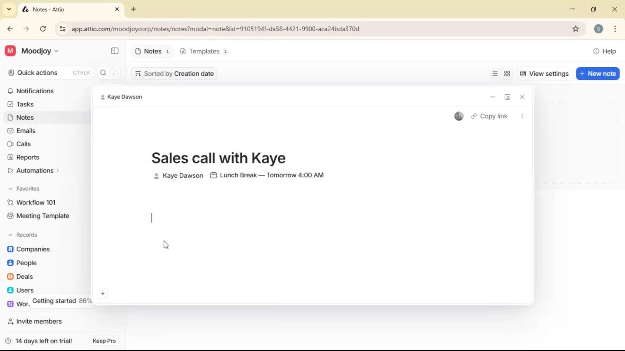Expand the Kaye Dawson note to full page

coord(507,97)
